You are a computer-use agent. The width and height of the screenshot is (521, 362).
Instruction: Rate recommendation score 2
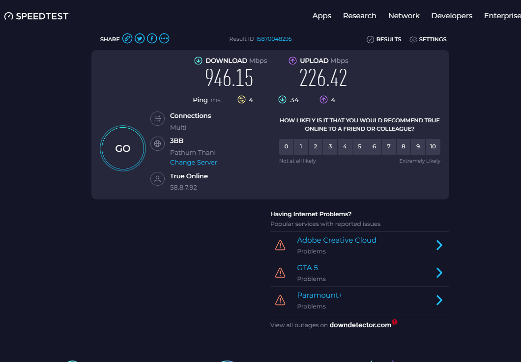click(316, 147)
